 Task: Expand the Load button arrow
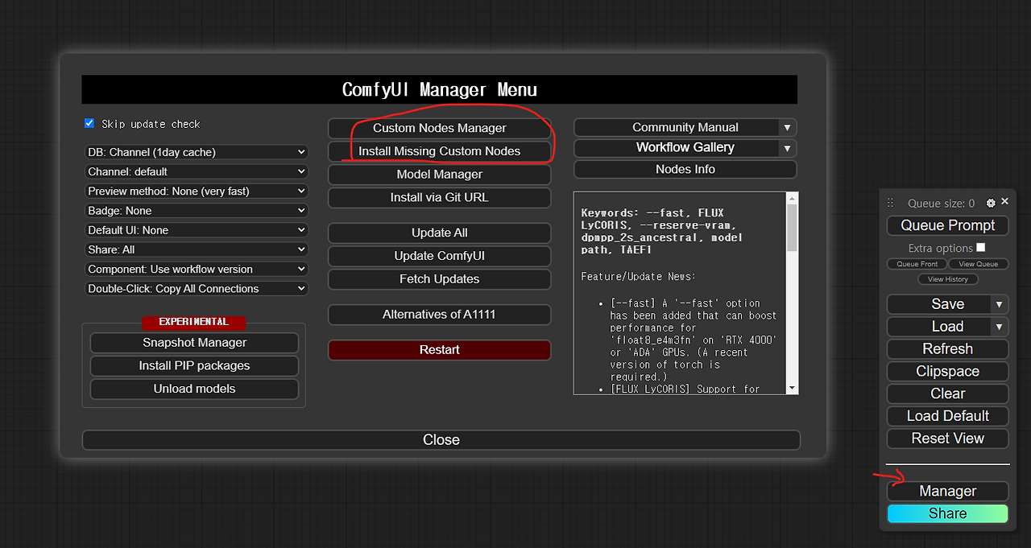(x=999, y=327)
